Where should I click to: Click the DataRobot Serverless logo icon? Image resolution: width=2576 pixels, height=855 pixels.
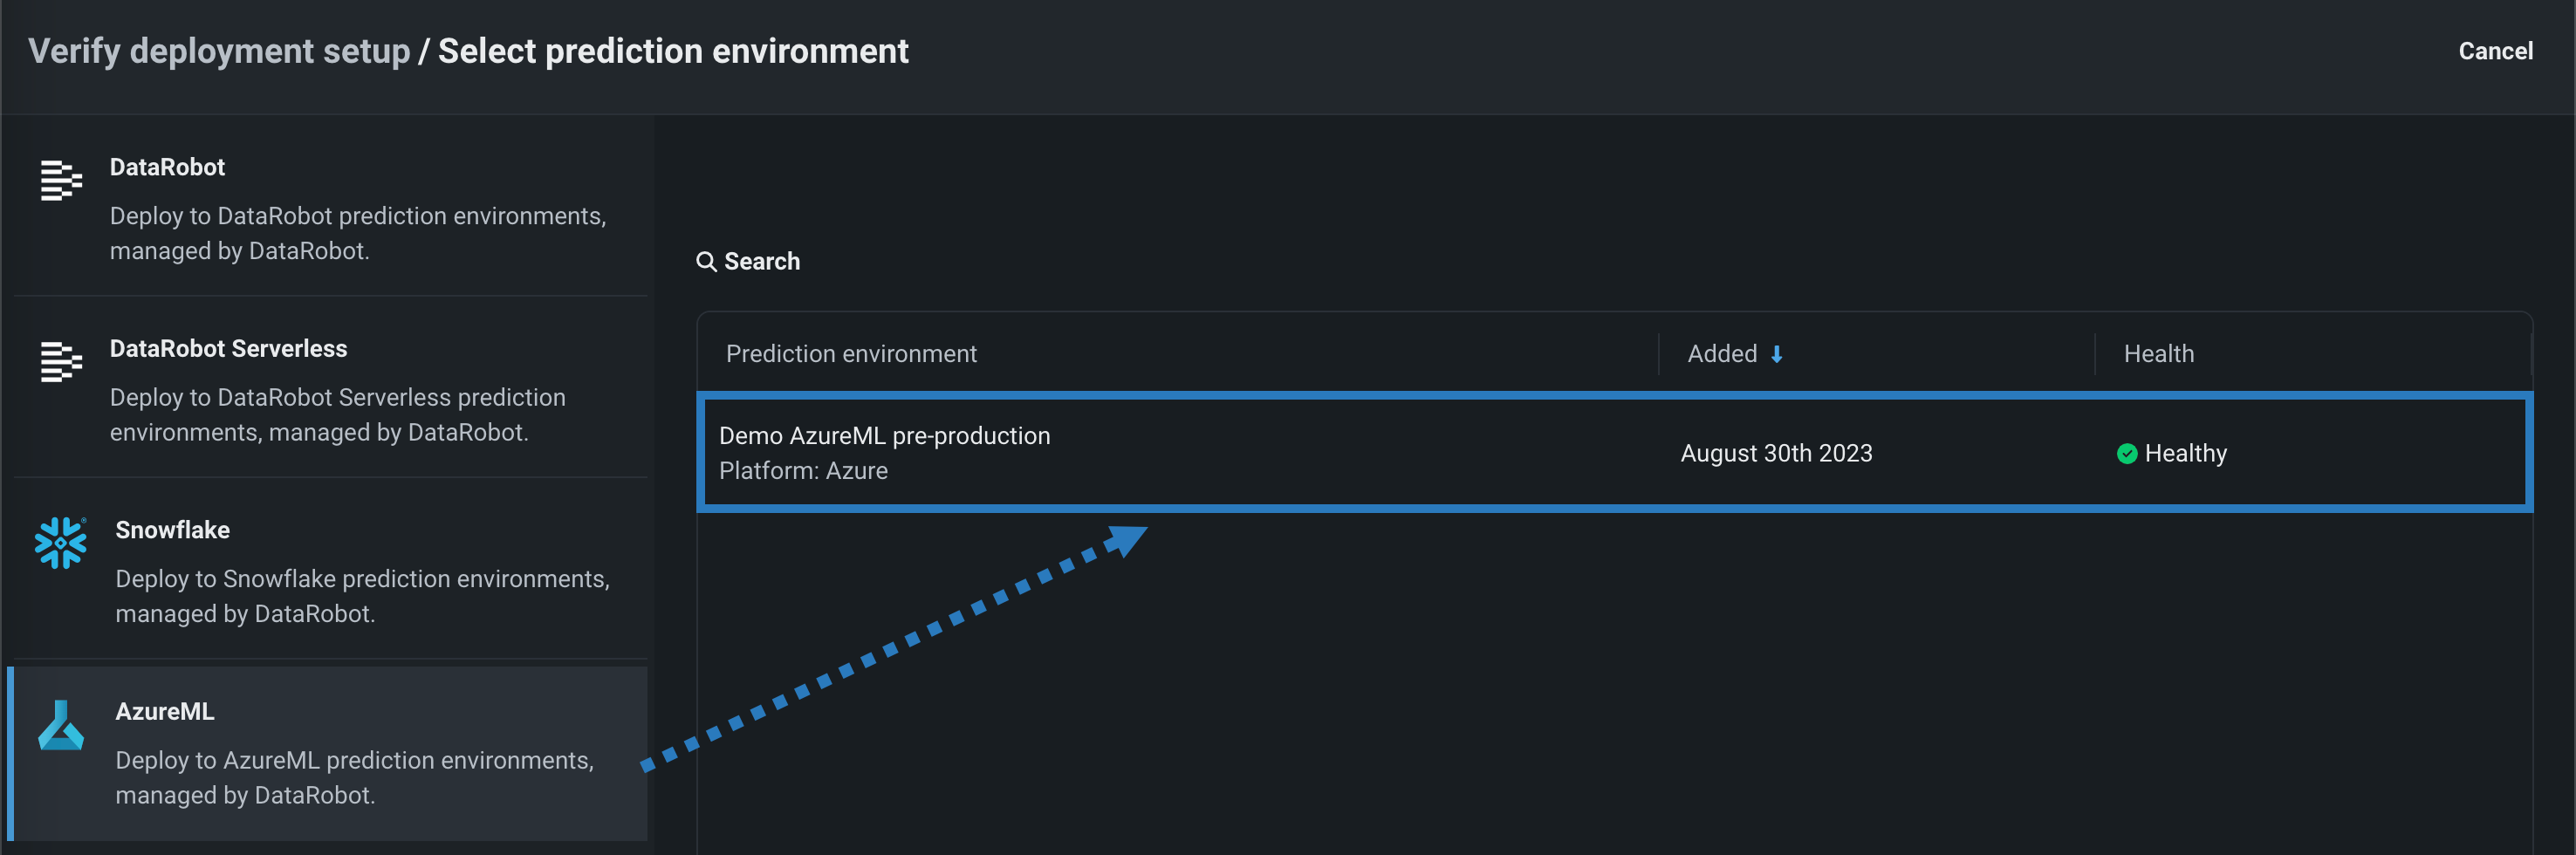[60, 362]
